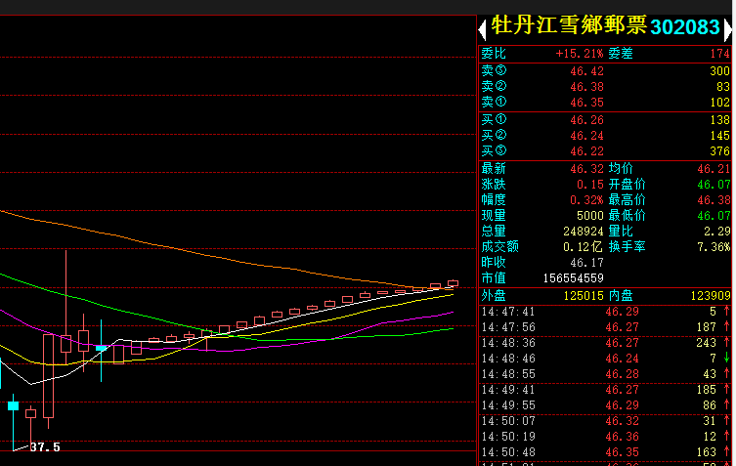Image resolution: width=736 pixels, height=466 pixels.
Task: Click the 37.5 low price label
Action: (45, 447)
